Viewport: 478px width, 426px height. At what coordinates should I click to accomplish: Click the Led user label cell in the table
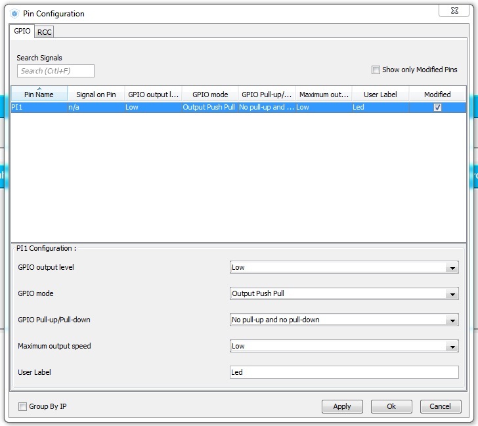380,107
